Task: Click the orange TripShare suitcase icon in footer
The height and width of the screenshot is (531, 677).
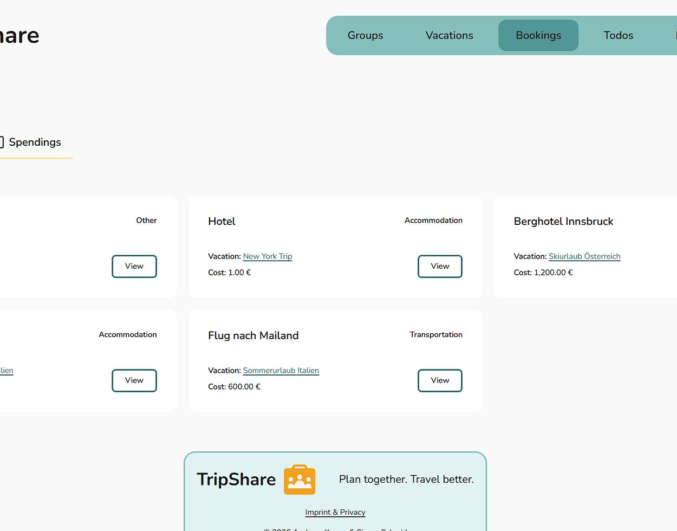Action: click(x=300, y=480)
